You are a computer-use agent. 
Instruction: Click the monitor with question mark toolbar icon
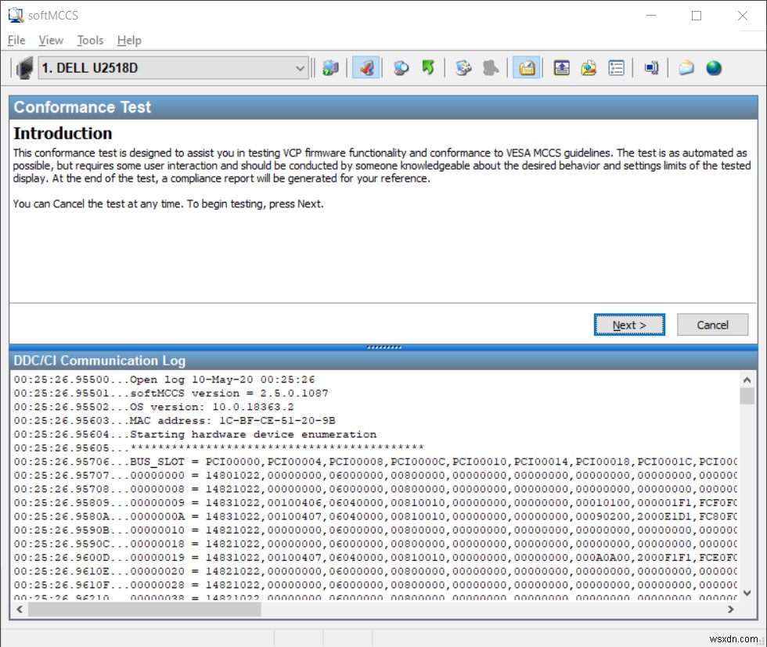click(330, 67)
